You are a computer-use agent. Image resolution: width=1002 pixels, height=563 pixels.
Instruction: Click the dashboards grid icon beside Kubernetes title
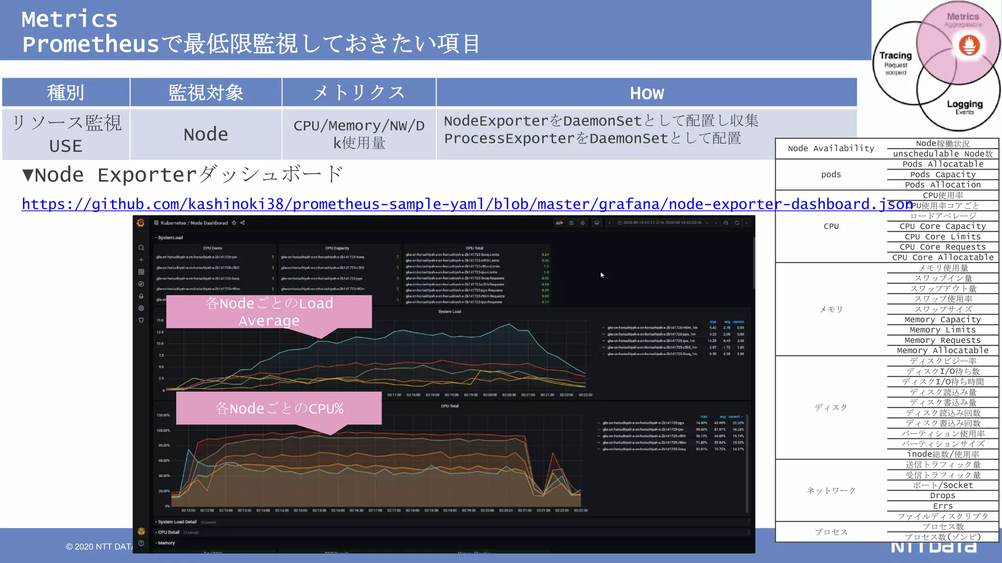tap(157, 223)
